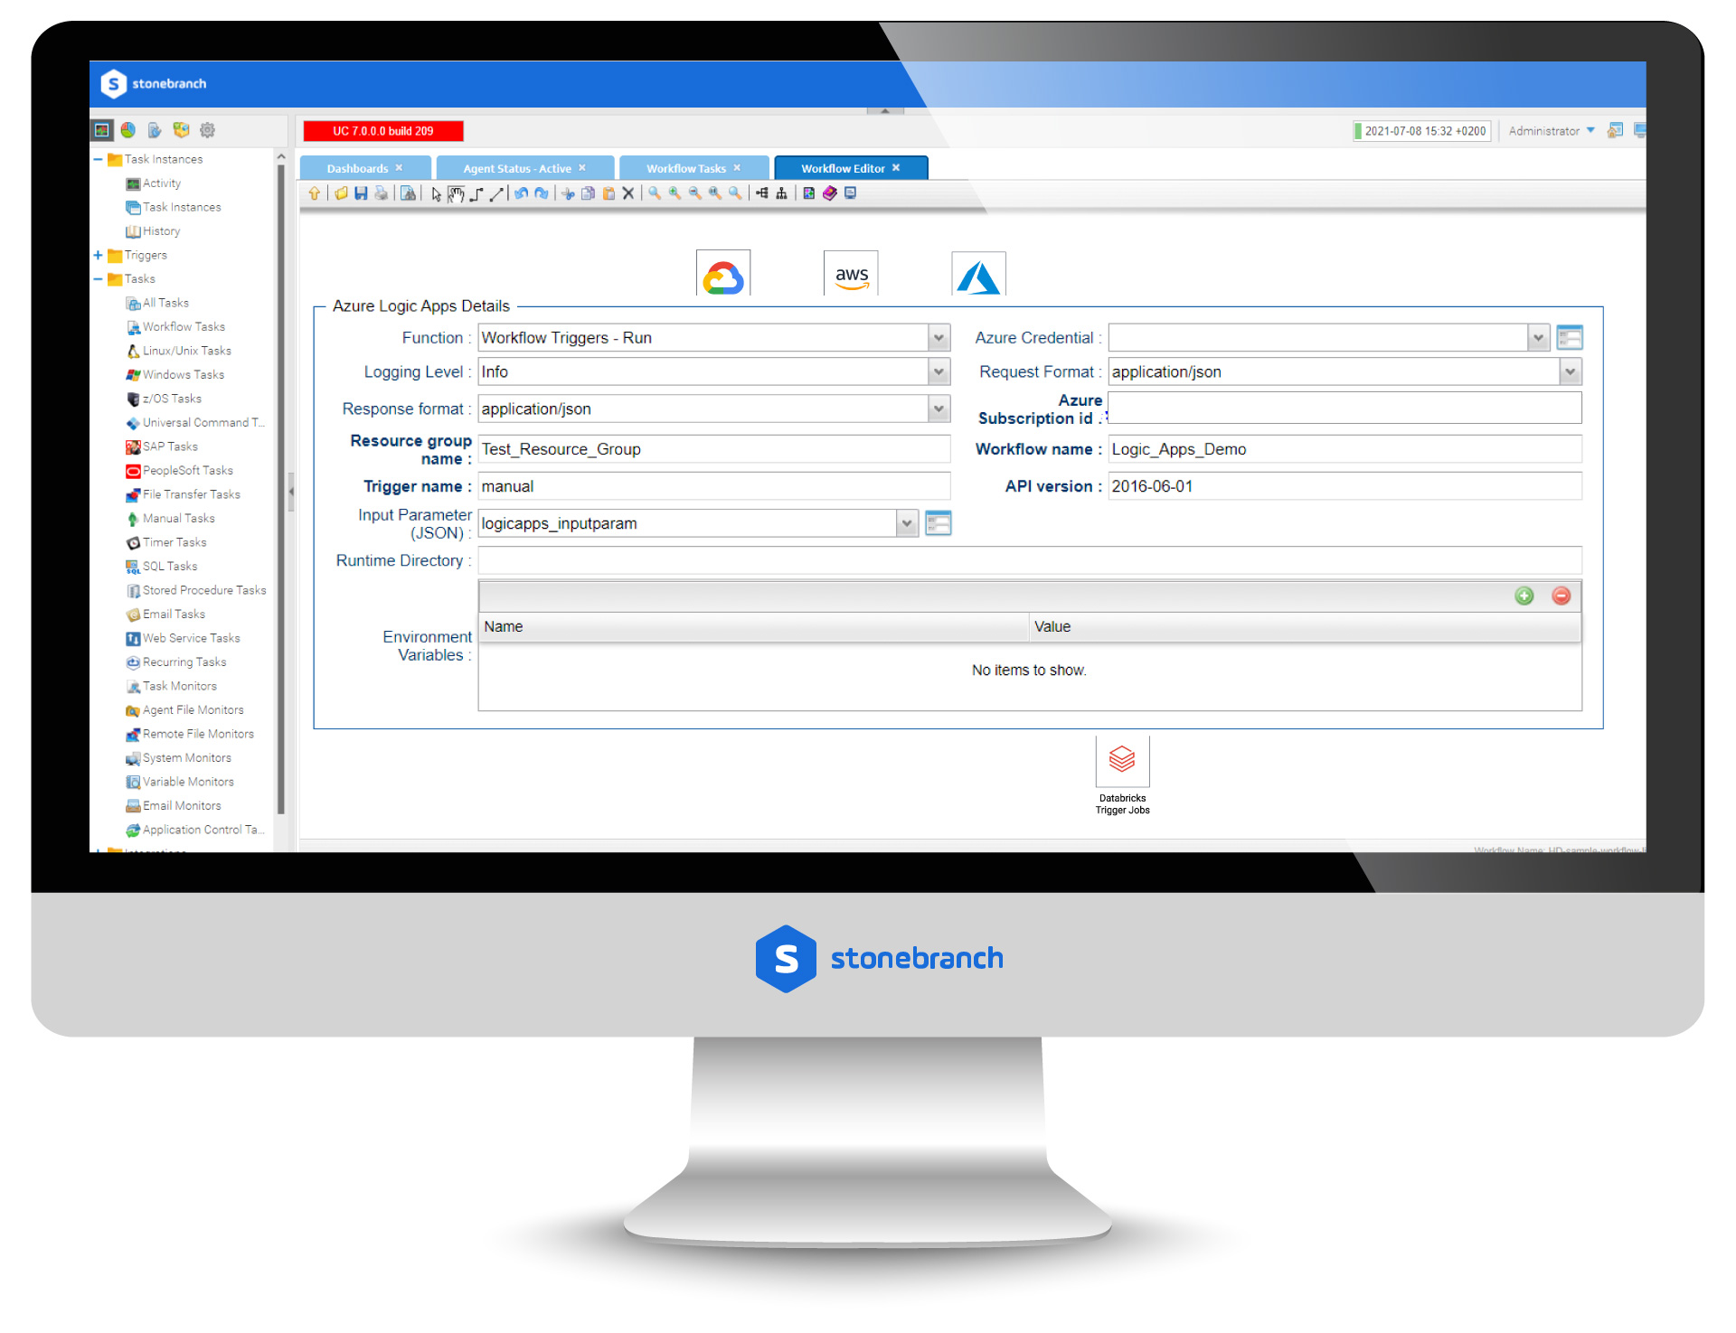1736x1333 pixels.
Task: Click the Save workflow toolbar icon
Action: tap(361, 193)
